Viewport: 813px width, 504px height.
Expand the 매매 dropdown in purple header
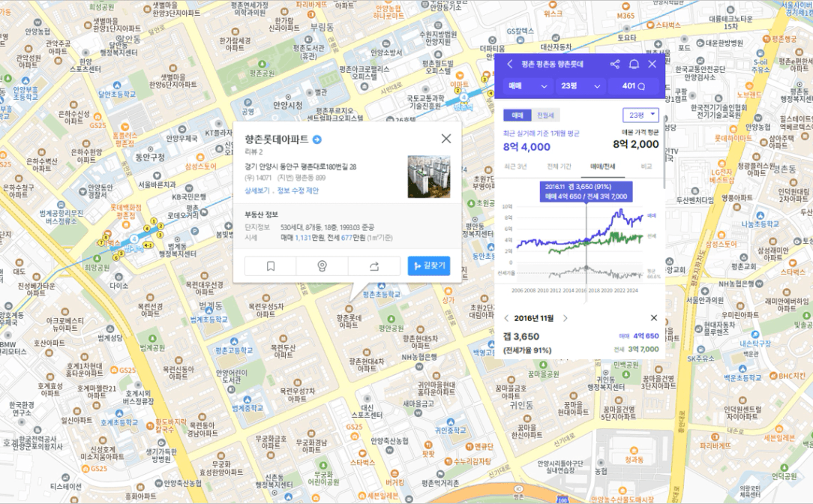pyautogui.click(x=528, y=86)
